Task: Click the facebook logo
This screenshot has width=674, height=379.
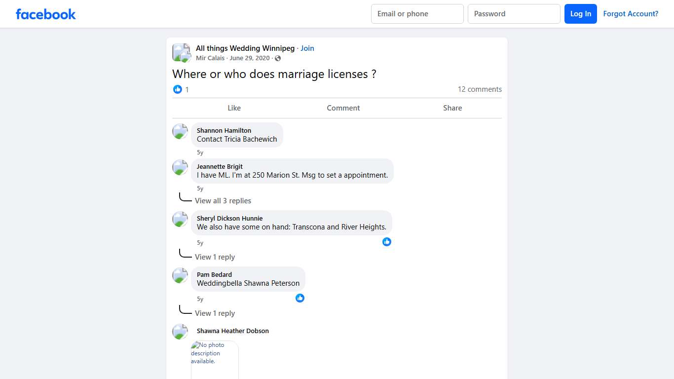Action: pyautogui.click(x=45, y=14)
